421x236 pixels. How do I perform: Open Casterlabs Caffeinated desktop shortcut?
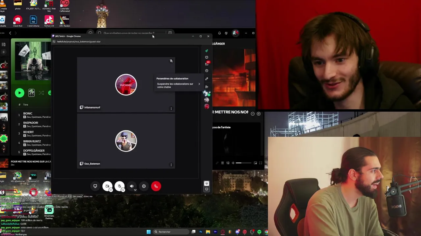pyautogui.click(x=64, y=7)
